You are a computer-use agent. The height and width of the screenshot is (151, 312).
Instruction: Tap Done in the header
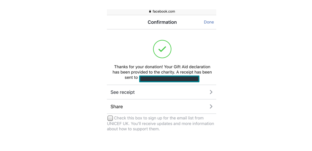209,22
